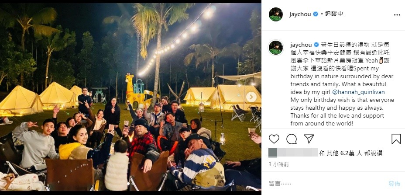
Task: Click jaychou's profile avatar in the post header
Action: (275, 14)
